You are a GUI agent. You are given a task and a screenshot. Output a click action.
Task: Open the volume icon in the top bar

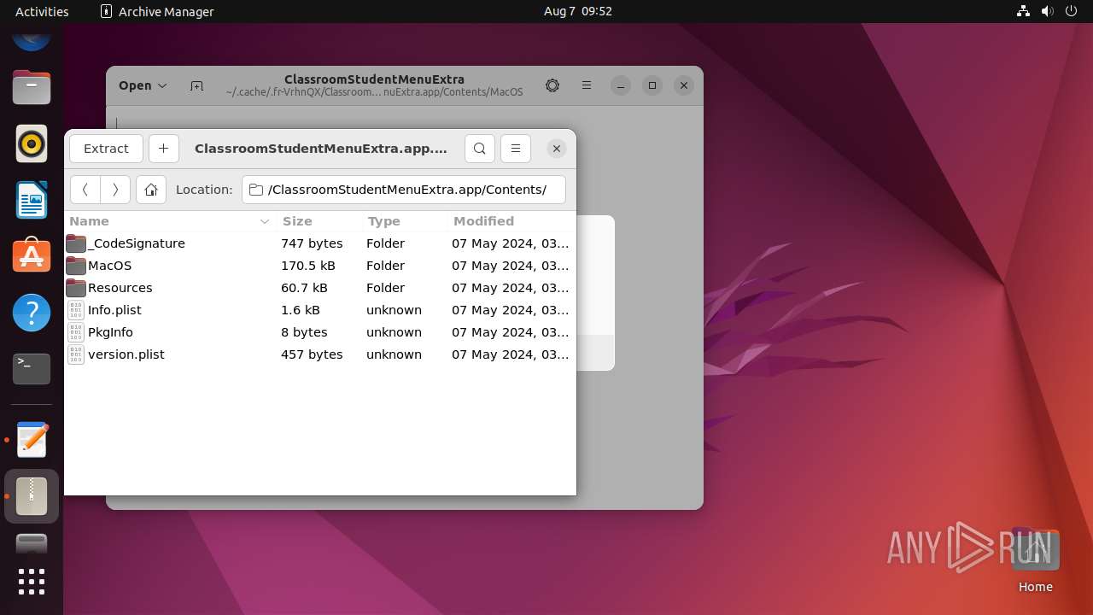coord(1048,11)
